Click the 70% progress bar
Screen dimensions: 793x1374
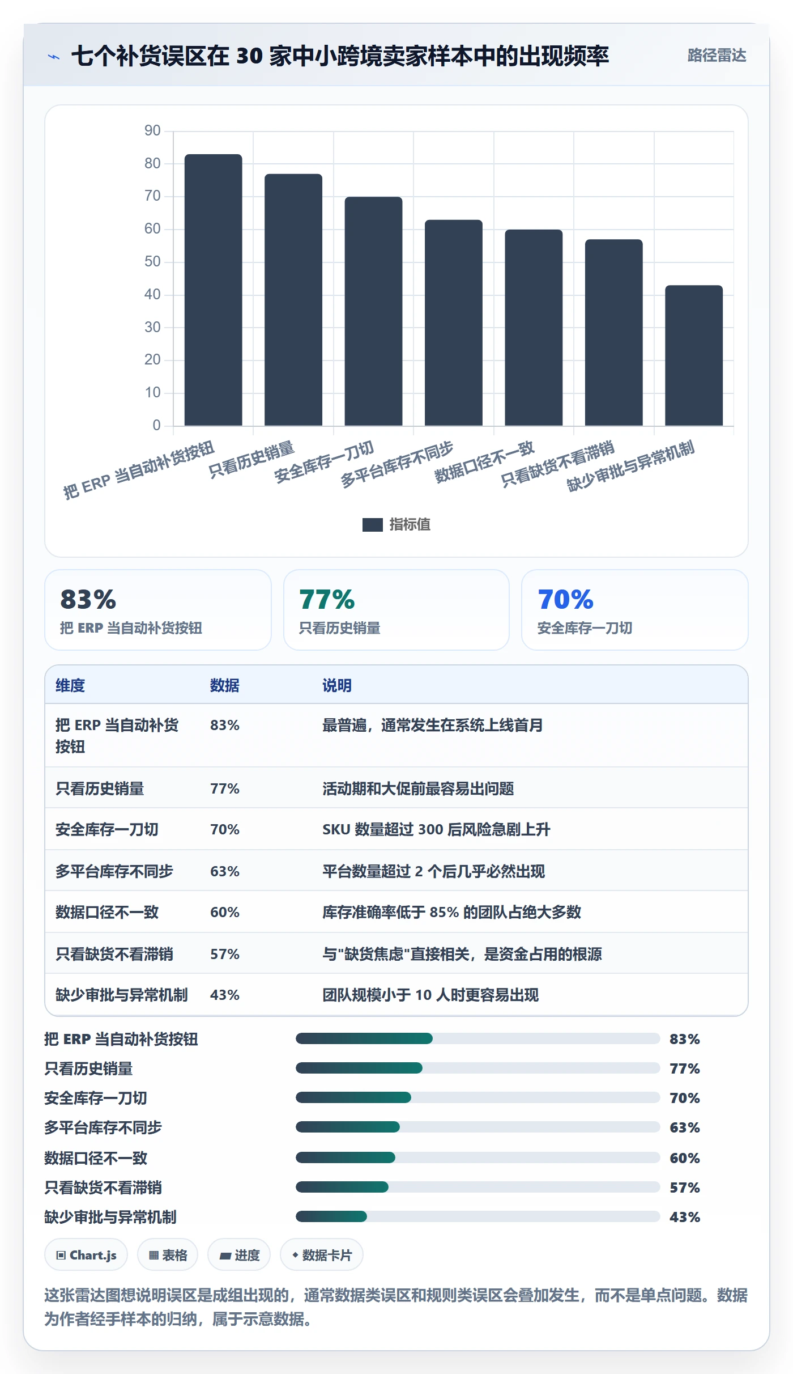coord(477,1097)
